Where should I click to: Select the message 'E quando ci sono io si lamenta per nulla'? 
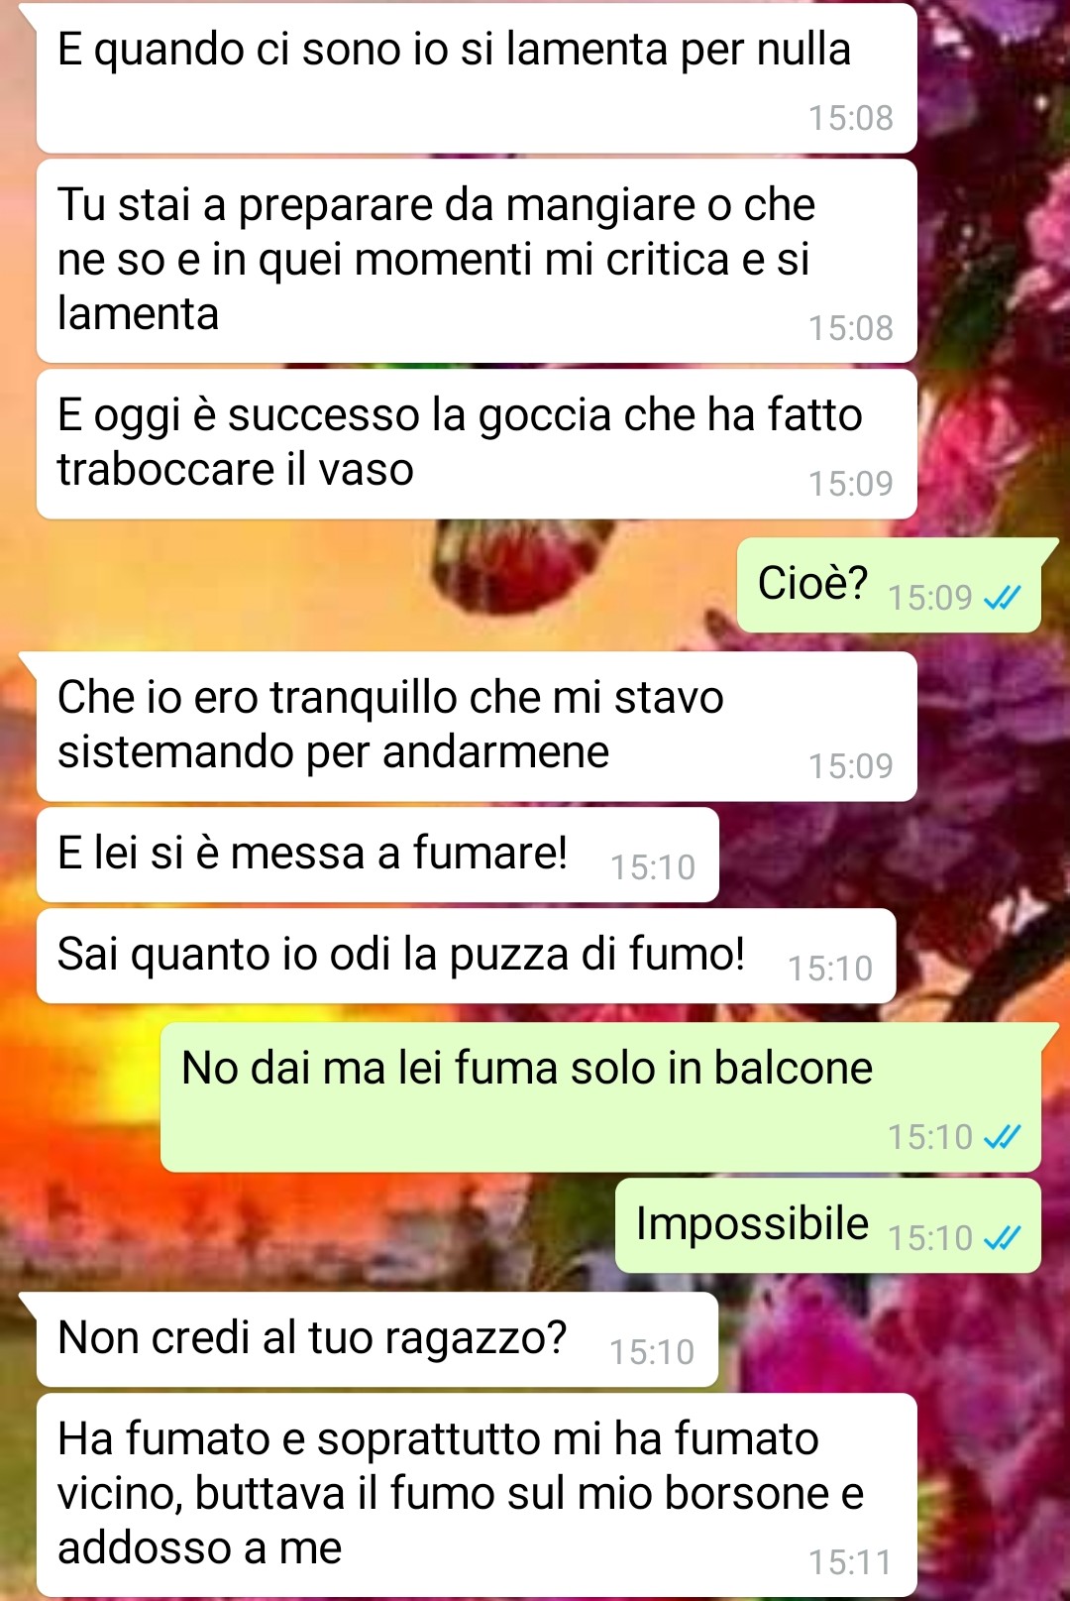click(x=477, y=78)
